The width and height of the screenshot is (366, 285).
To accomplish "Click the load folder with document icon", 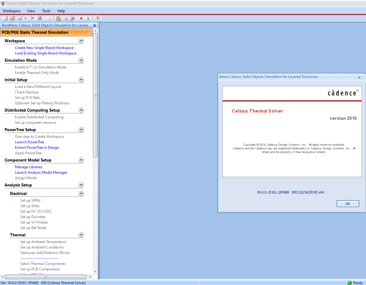I will click(59, 18).
